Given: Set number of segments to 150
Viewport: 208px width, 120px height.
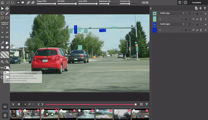Looking at the screenshot, I should 7,32.
